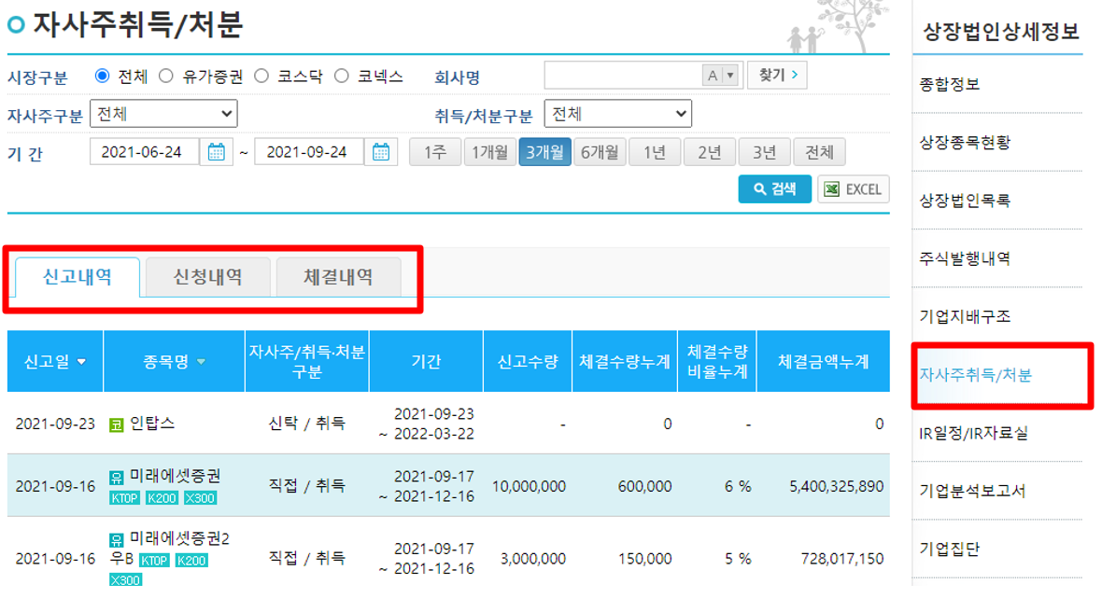Screen dimensions: 1102x612
Task: Open the 취득/처분구분 dropdown
Action: [x=617, y=114]
